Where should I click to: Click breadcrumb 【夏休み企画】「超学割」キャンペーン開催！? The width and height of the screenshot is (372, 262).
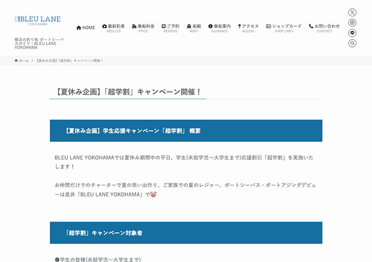coord(69,61)
